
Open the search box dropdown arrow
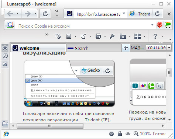[x=152, y=25]
